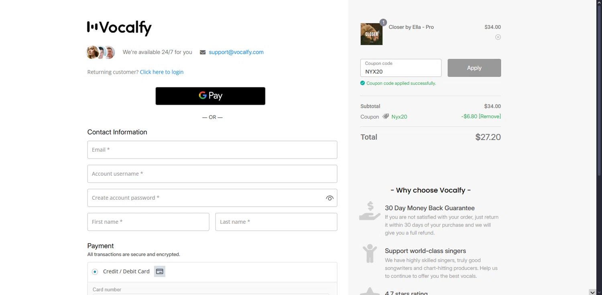The image size is (602, 295).
Task: Pay with the Google Pay button
Action: [210, 96]
